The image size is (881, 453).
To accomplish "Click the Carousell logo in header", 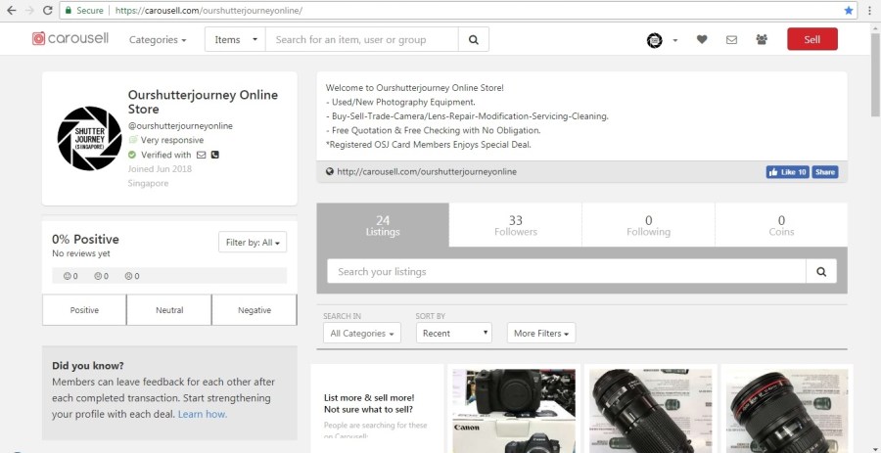I will click(70, 39).
